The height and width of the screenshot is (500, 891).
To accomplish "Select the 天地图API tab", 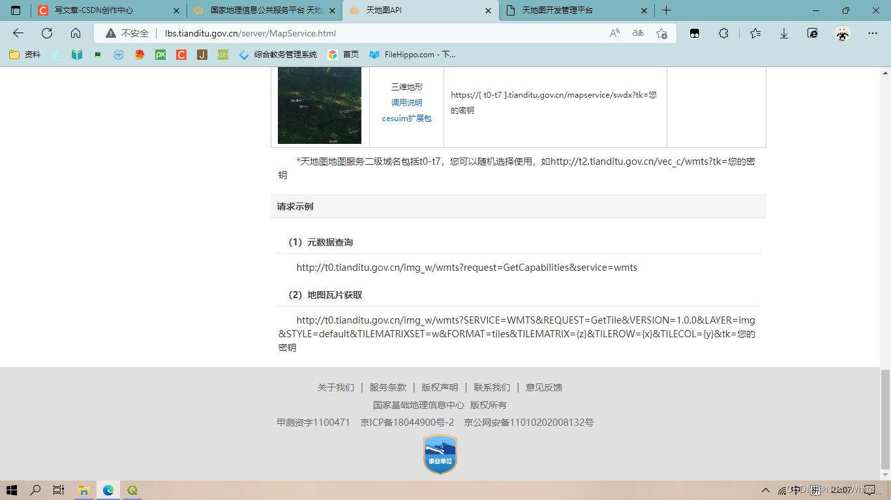I will 421,10.
